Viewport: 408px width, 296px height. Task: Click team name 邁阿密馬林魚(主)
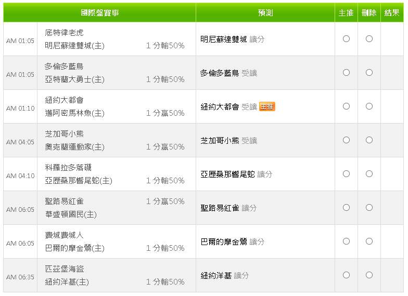click(75, 113)
